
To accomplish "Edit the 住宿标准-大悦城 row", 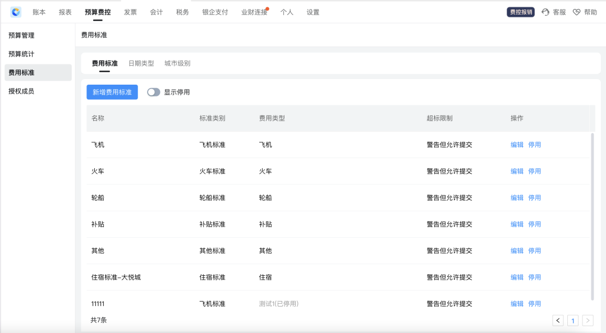I will tap(517, 277).
